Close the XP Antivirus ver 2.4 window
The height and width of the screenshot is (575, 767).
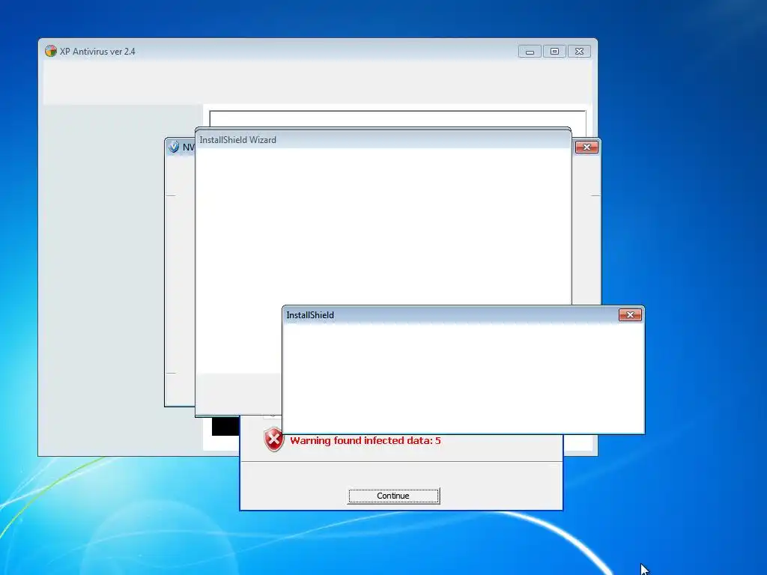[x=580, y=52]
